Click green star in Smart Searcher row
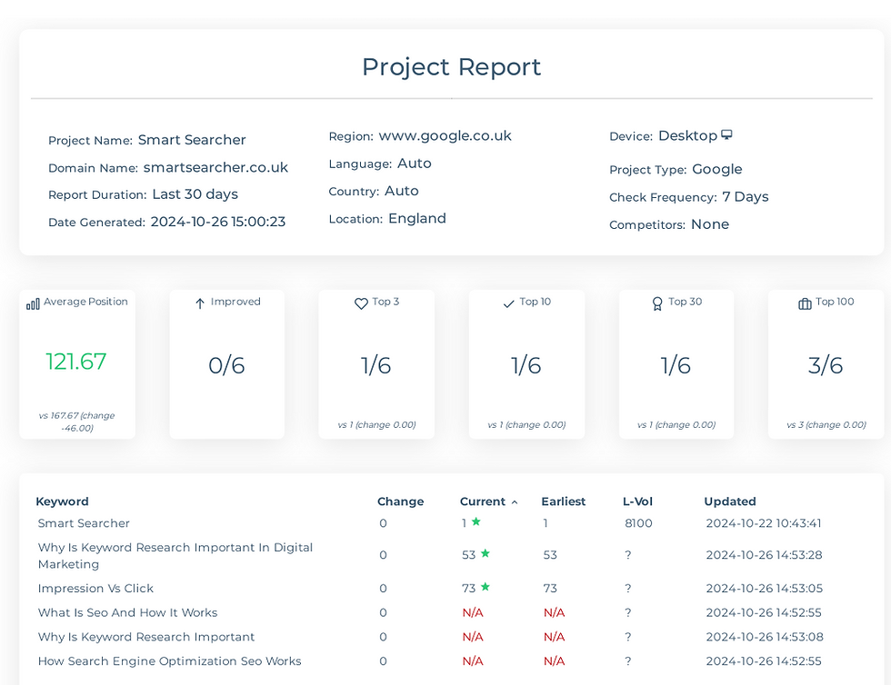This screenshot has height=685, width=891. pyautogui.click(x=476, y=521)
